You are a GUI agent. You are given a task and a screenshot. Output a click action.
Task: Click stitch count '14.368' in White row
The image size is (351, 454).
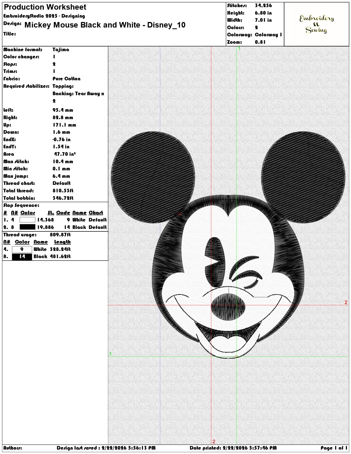tap(46, 220)
